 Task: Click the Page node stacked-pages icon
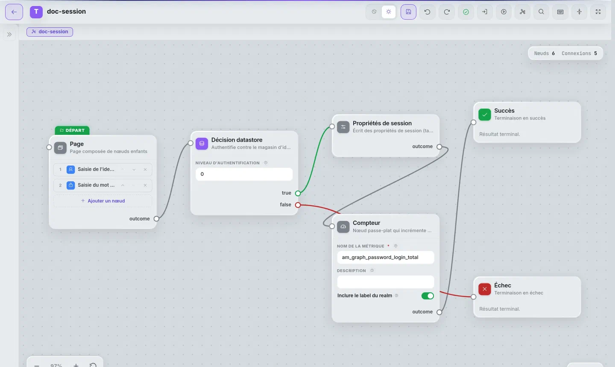tap(60, 148)
